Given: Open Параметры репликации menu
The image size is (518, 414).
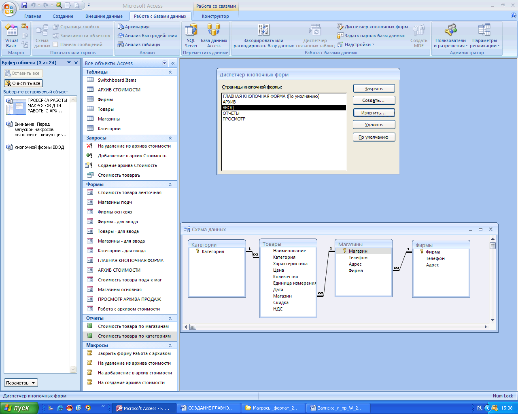Looking at the screenshot, I should click(x=485, y=36).
